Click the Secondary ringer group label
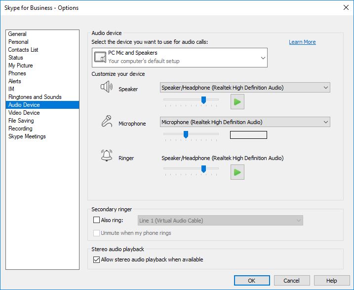The image size is (354, 290). coord(112,209)
